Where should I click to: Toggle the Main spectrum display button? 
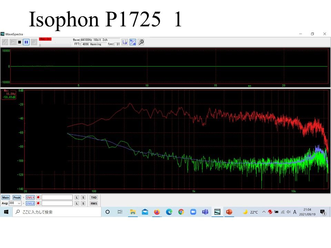coord(6,198)
